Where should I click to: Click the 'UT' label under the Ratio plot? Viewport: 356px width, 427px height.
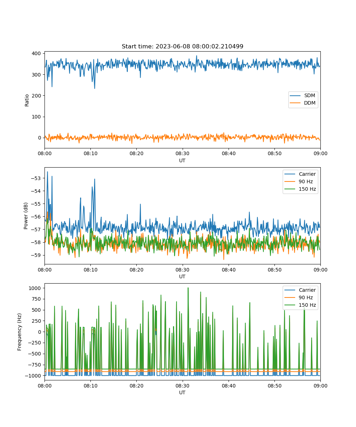coord(182,160)
